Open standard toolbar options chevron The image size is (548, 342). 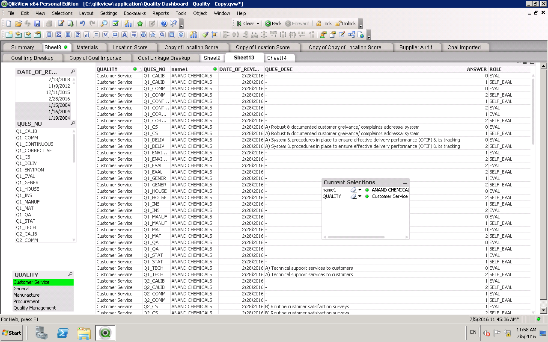[181, 24]
